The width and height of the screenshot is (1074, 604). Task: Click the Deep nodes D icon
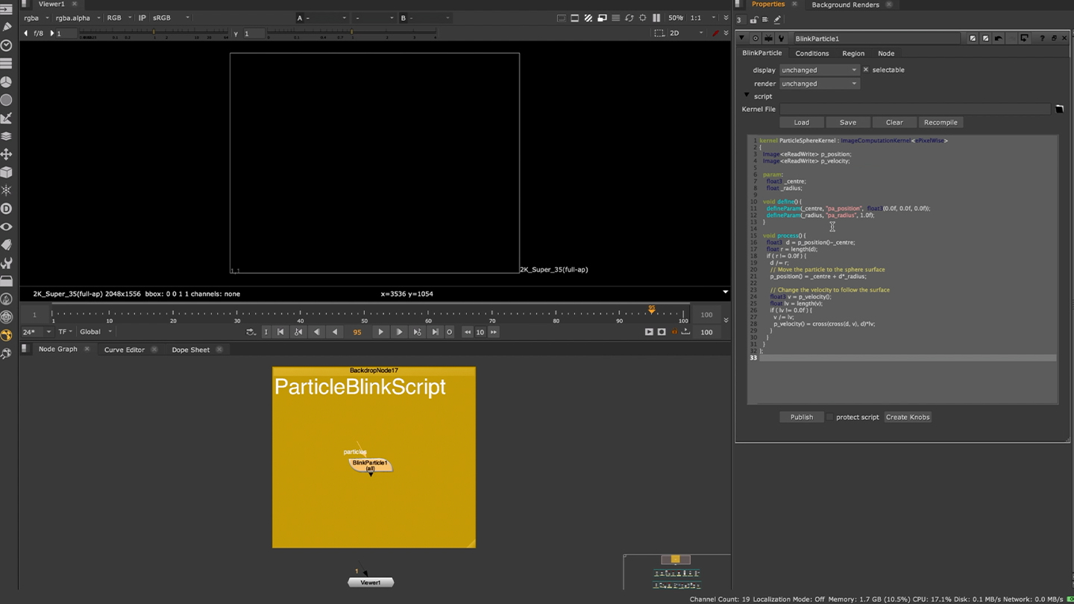coord(6,209)
